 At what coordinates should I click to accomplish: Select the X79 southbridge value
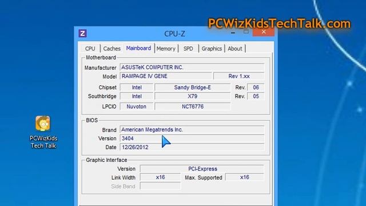click(192, 96)
